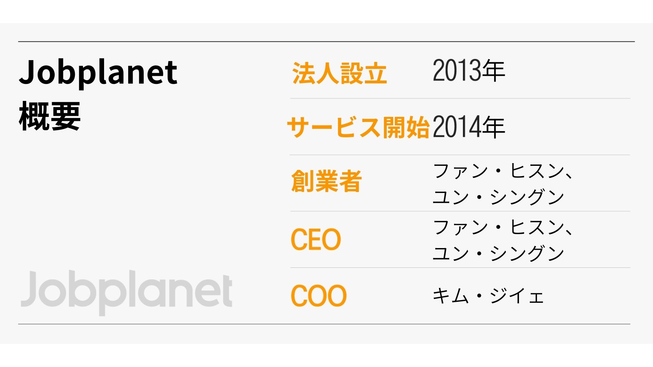Image resolution: width=653 pixels, height=367 pixels.
Task: Click the bold Jobplanet title text
Action: coord(98,73)
